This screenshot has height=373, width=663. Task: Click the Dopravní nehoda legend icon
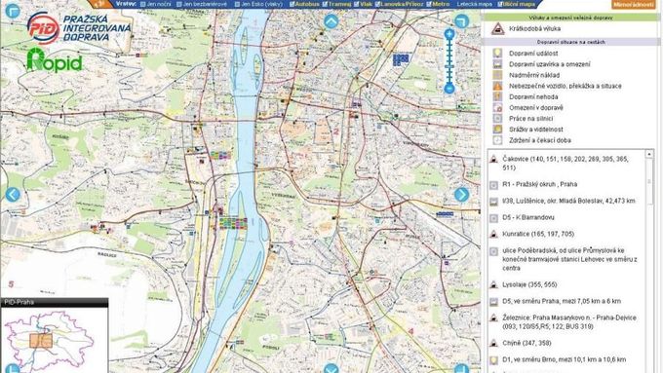click(497, 96)
